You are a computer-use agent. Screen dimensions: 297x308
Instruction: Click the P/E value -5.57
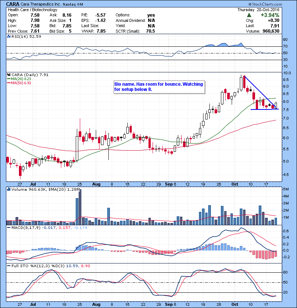[100, 15]
